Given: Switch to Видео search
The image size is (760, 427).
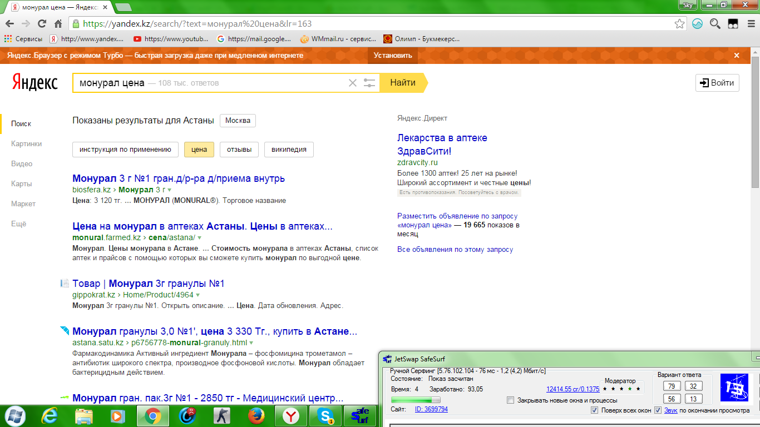Looking at the screenshot, I should tap(22, 163).
